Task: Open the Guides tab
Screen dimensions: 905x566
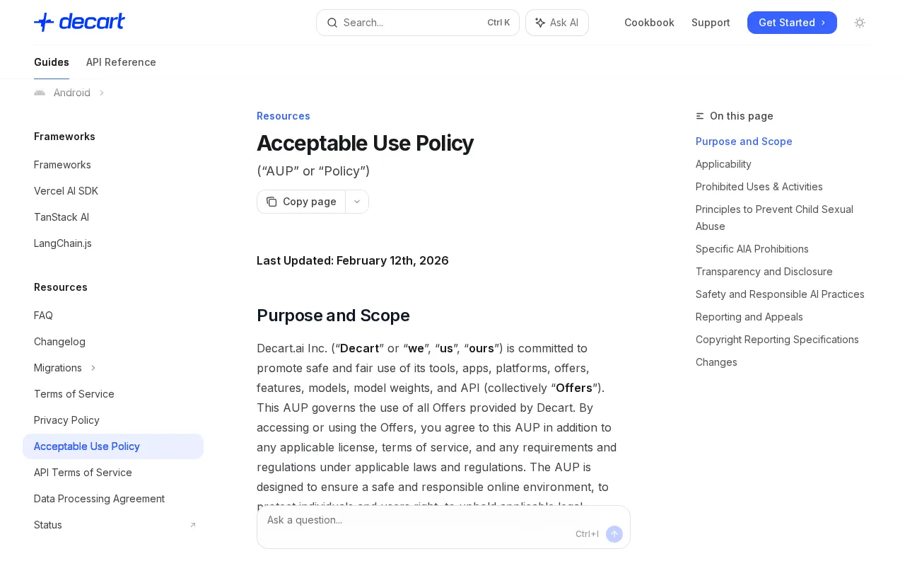Action: pos(52,62)
